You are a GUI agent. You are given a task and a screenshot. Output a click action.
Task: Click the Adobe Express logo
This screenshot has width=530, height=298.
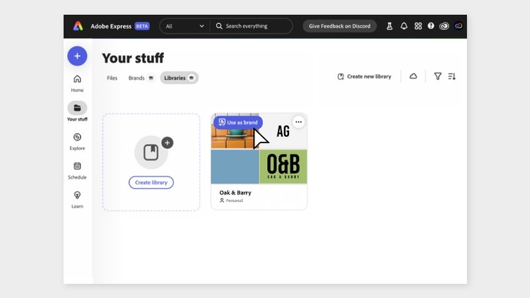click(78, 26)
